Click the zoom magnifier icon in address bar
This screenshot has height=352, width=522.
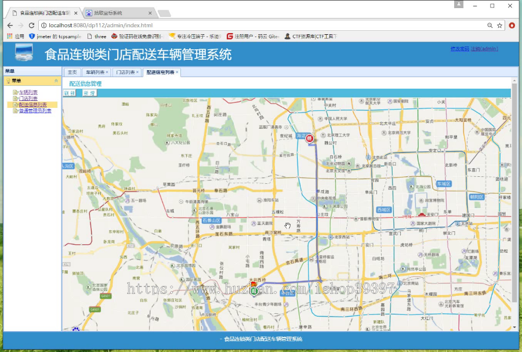click(x=490, y=26)
